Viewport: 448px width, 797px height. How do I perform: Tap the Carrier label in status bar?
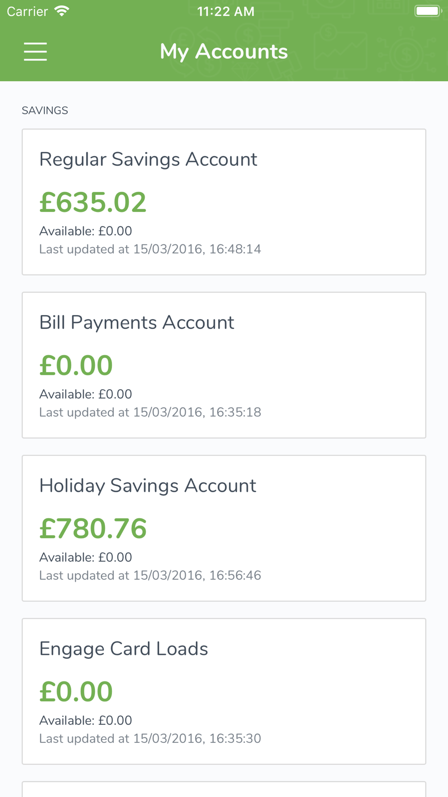coord(27,12)
